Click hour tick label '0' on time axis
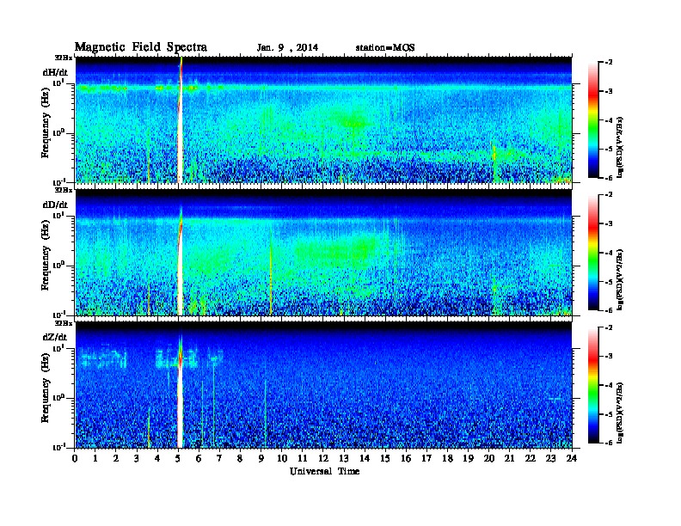The height and width of the screenshot is (526, 681). (x=75, y=459)
